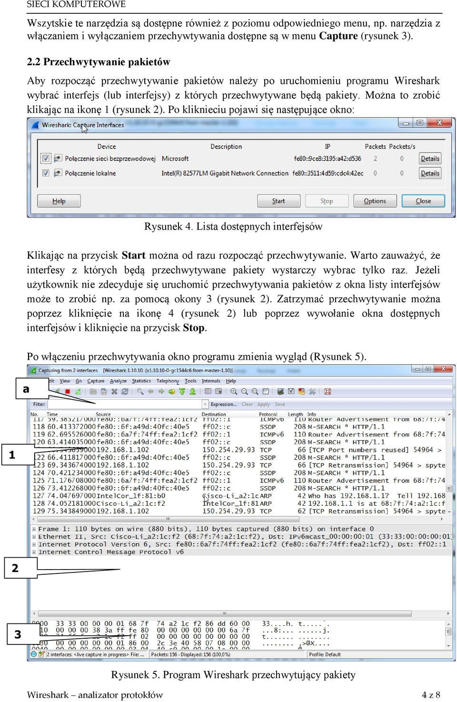
Task: Open the Analyze menu
Action: (118, 381)
